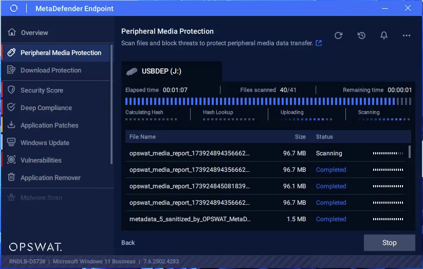Viewport: 423px width, 269px height.
Task: Click the Peripheral Media Protection USB icon
Action: coord(11,52)
